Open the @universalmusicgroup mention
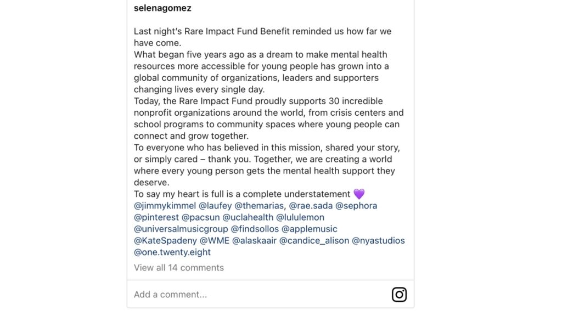This screenshot has width=562, height=316. point(180,229)
